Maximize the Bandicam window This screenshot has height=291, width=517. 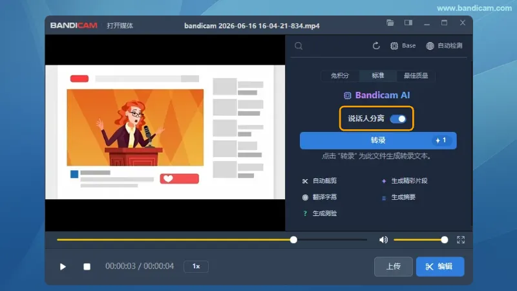pyautogui.click(x=444, y=23)
